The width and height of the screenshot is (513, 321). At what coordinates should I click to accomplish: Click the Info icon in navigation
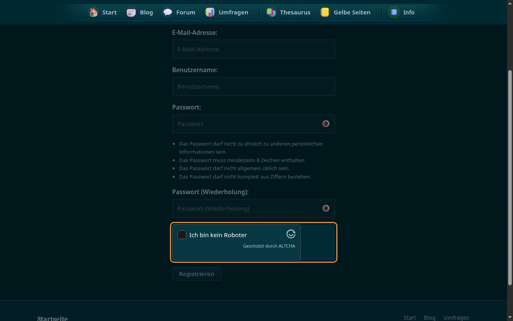click(394, 12)
